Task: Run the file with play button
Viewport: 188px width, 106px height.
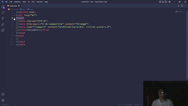Action: [x=179, y=6]
